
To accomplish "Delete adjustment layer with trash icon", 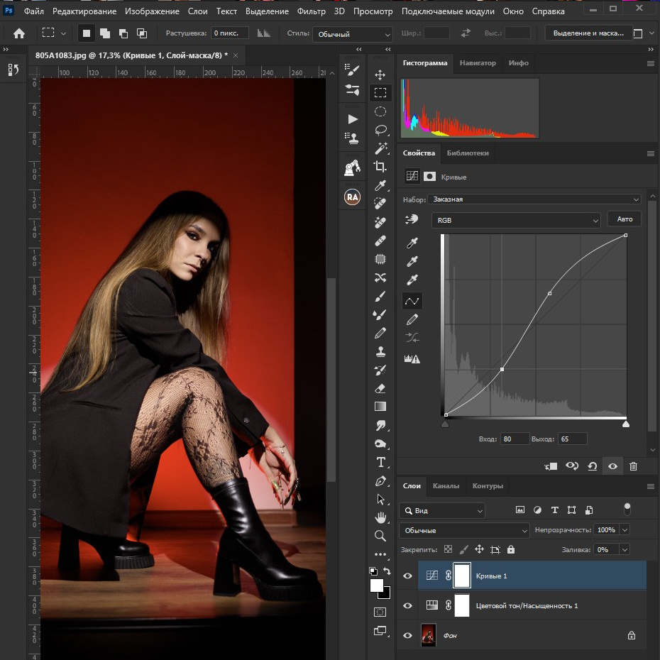I will (633, 466).
